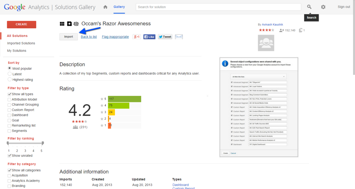Click the copies icon next to 1
The width and height of the screenshot is (355, 189).
[x=300, y=30]
